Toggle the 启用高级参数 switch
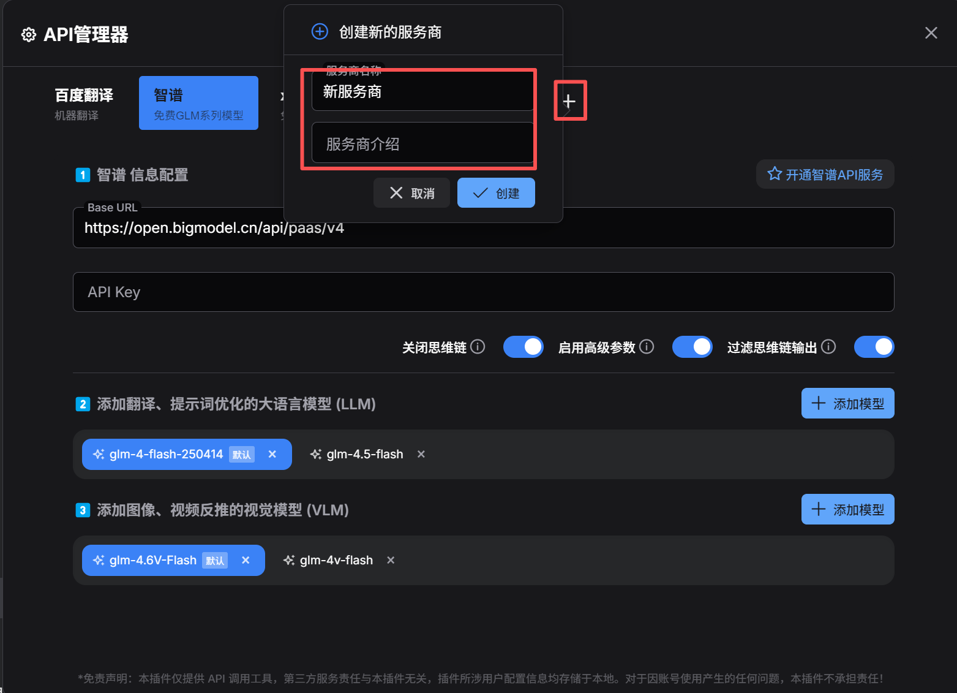 (x=692, y=347)
